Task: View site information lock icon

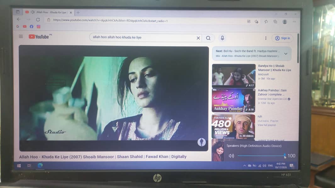Action: click(49, 20)
